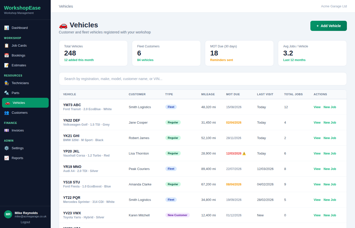355x228 pixels.
Task: Select the Reports chart icon
Action: click(7, 158)
